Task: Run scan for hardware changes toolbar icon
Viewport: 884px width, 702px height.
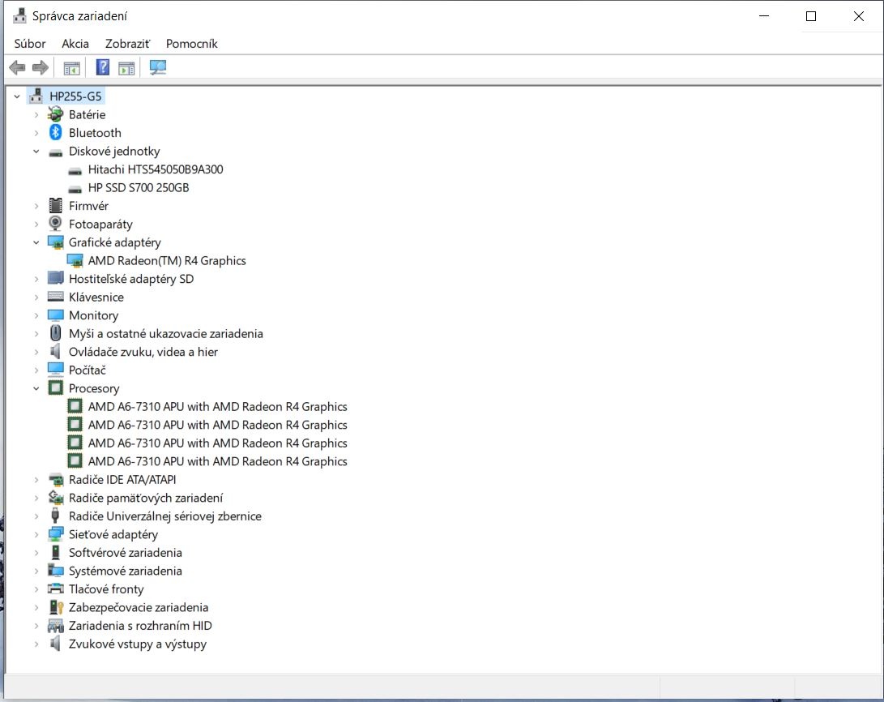Action: tap(158, 67)
